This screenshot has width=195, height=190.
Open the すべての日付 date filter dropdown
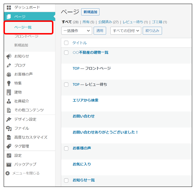pyautogui.click(x=126, y=31)
